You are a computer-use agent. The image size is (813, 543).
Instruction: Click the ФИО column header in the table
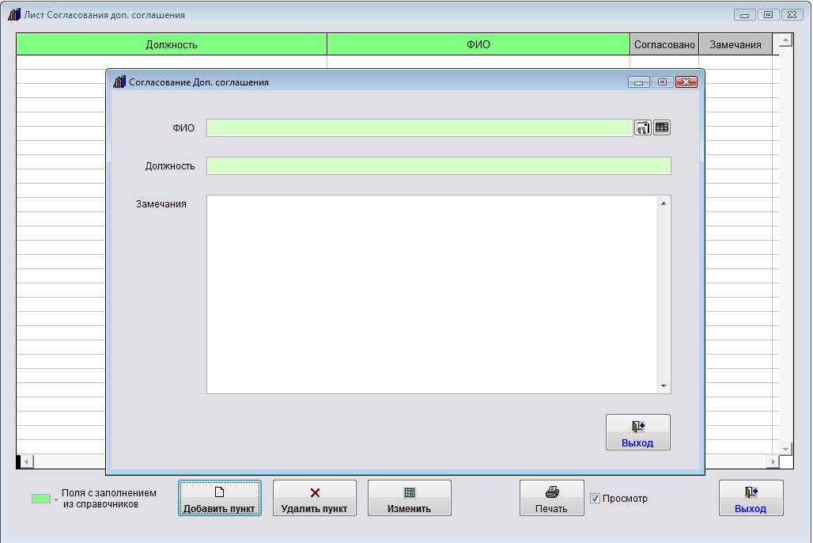478,44
